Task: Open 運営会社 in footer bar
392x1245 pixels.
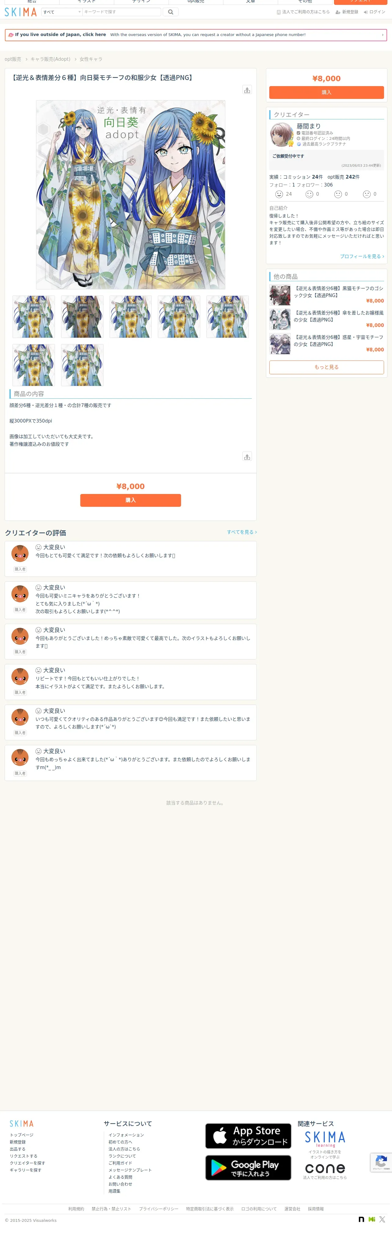Action: click(292, 1209)
